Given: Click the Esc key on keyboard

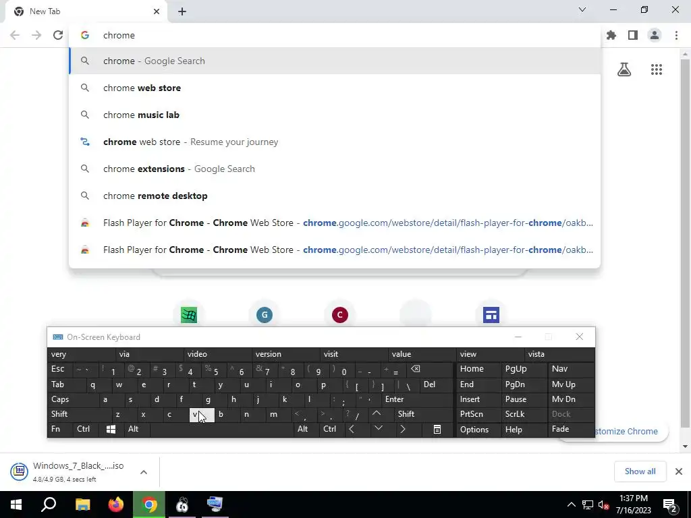Looking at the screenshot, I should (x=60, y=369).
